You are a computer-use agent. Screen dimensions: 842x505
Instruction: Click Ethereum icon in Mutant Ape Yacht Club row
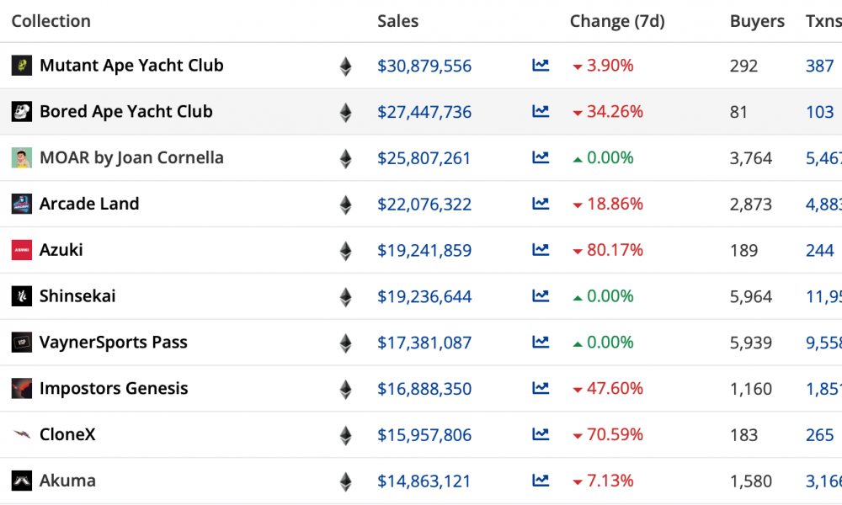tap(346, 66)
